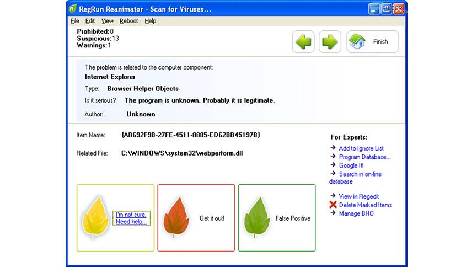The height and width of the screenshot is (267, 461).
Task: Click the arrow beside View in Regedit
Action: 333,196
